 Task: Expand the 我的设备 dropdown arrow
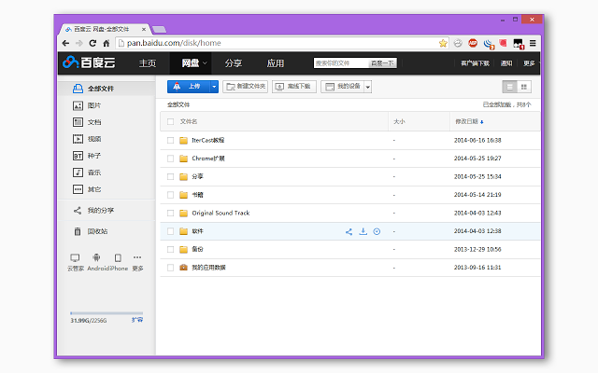click(367, 87)
